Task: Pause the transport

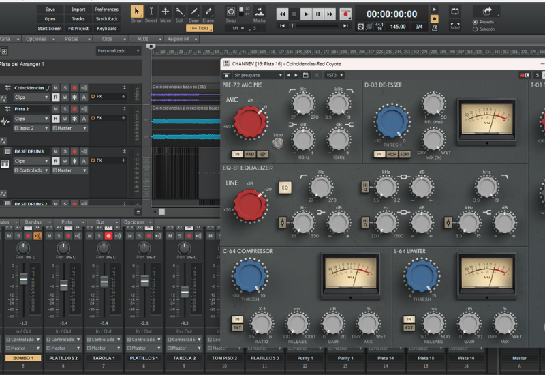Action: (x=317, y=14)
